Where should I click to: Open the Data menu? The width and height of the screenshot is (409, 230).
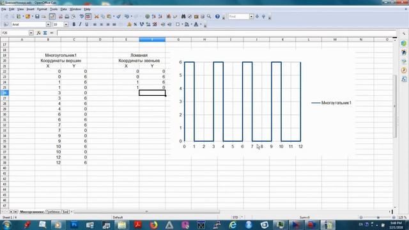click(x=63, y=9)
